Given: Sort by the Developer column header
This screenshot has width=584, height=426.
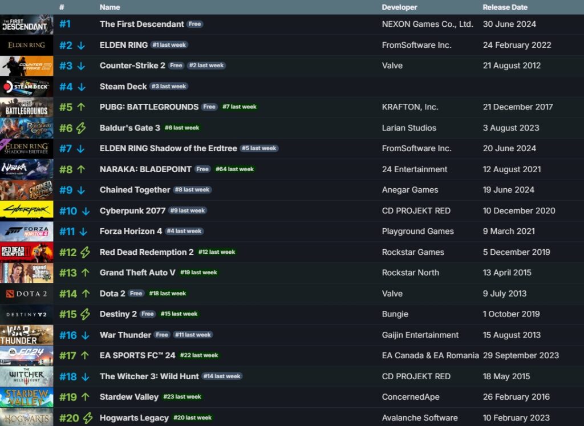Looking at the screenshot, I should [399, 7].
